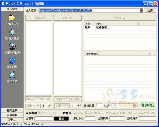159x127 pixels.
Task: Select the 准备就绪.... status row
Action: (x=120, y=27)
